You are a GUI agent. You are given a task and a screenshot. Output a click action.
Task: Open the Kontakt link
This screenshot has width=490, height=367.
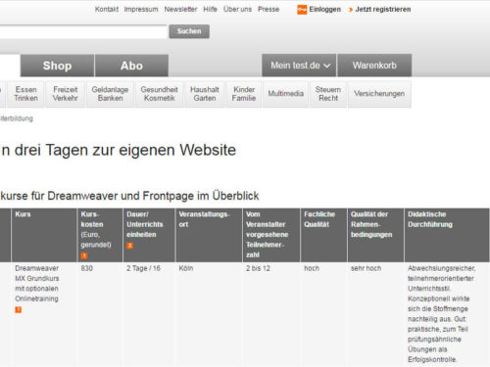click(x=107, y=10)
